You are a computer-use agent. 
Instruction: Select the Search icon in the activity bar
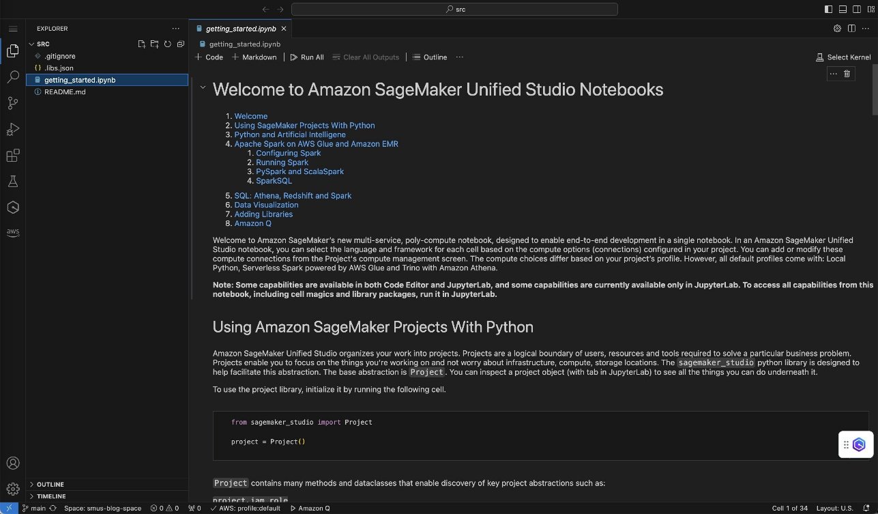tap(13, 76)
